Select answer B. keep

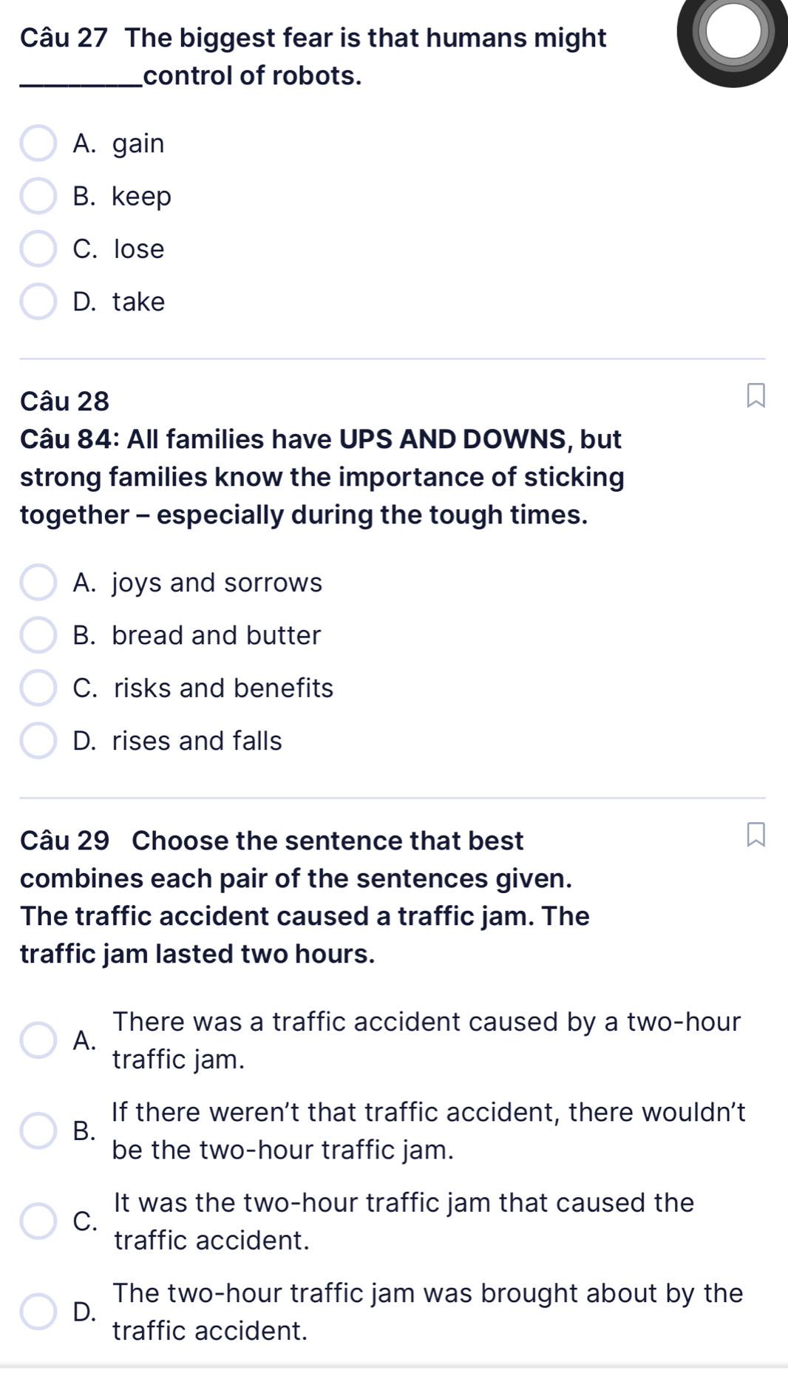(x=38, y=196)
